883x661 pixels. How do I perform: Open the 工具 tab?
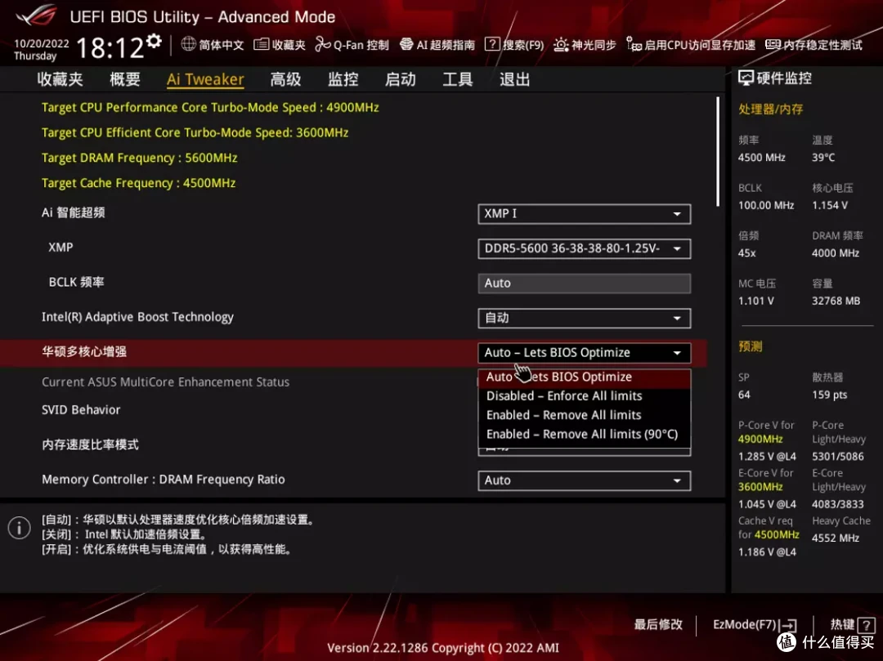pos(457,79)
